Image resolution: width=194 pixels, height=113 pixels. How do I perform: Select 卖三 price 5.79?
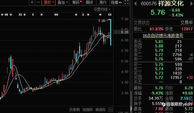coord(159,50)
